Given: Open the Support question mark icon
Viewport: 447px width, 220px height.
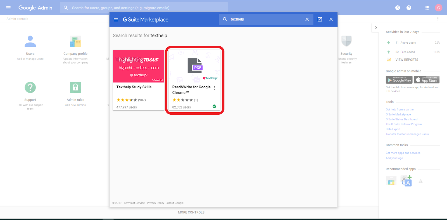Looking at the screenshot, I should tap(30, 87).
